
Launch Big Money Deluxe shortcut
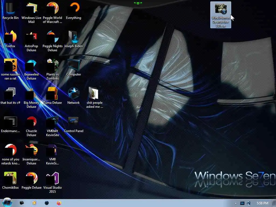coord(31,98)
